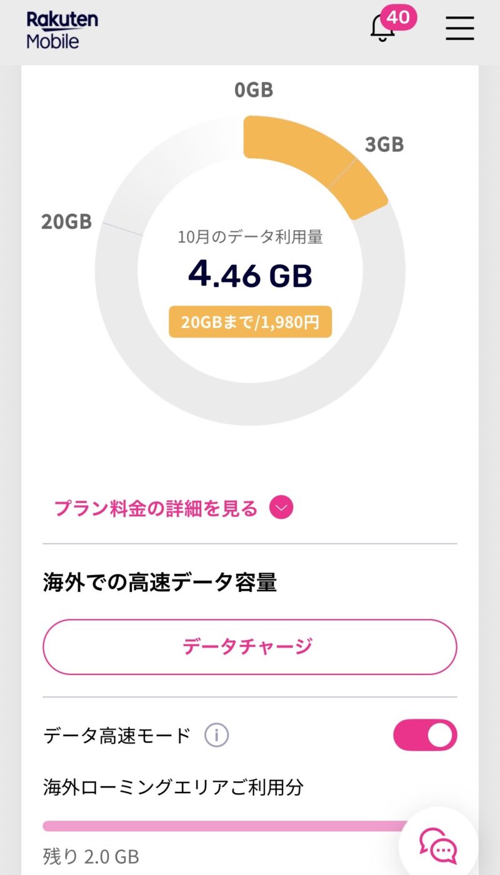Click the Rakuten Mobile logo
Image resolution: width=500 pixels, height=875 pixels.
[x=62, y=29]
